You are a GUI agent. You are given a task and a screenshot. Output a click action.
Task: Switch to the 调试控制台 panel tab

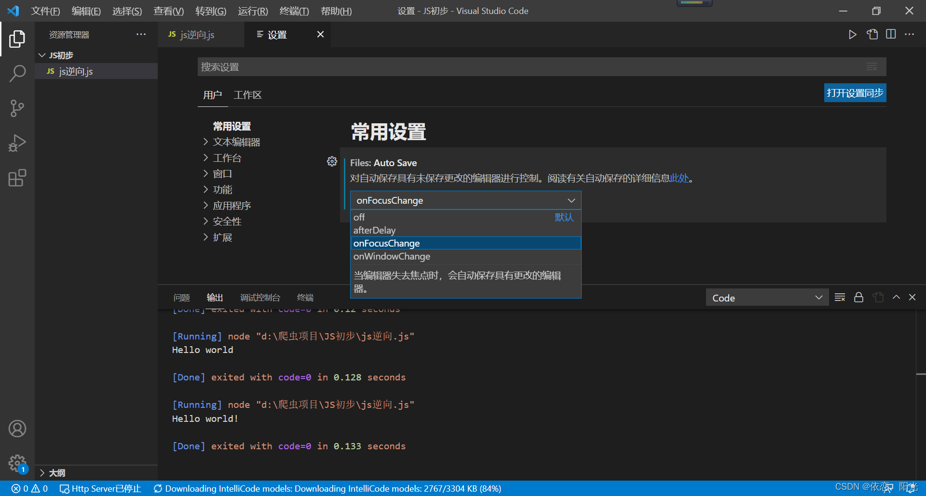pyautogui.click(x=260, y=298)
